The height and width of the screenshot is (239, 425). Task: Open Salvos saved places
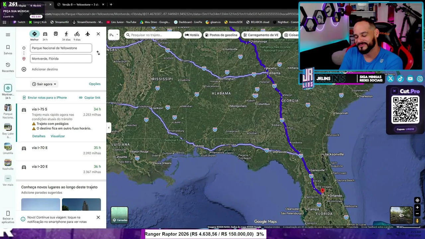click(8, 50)
